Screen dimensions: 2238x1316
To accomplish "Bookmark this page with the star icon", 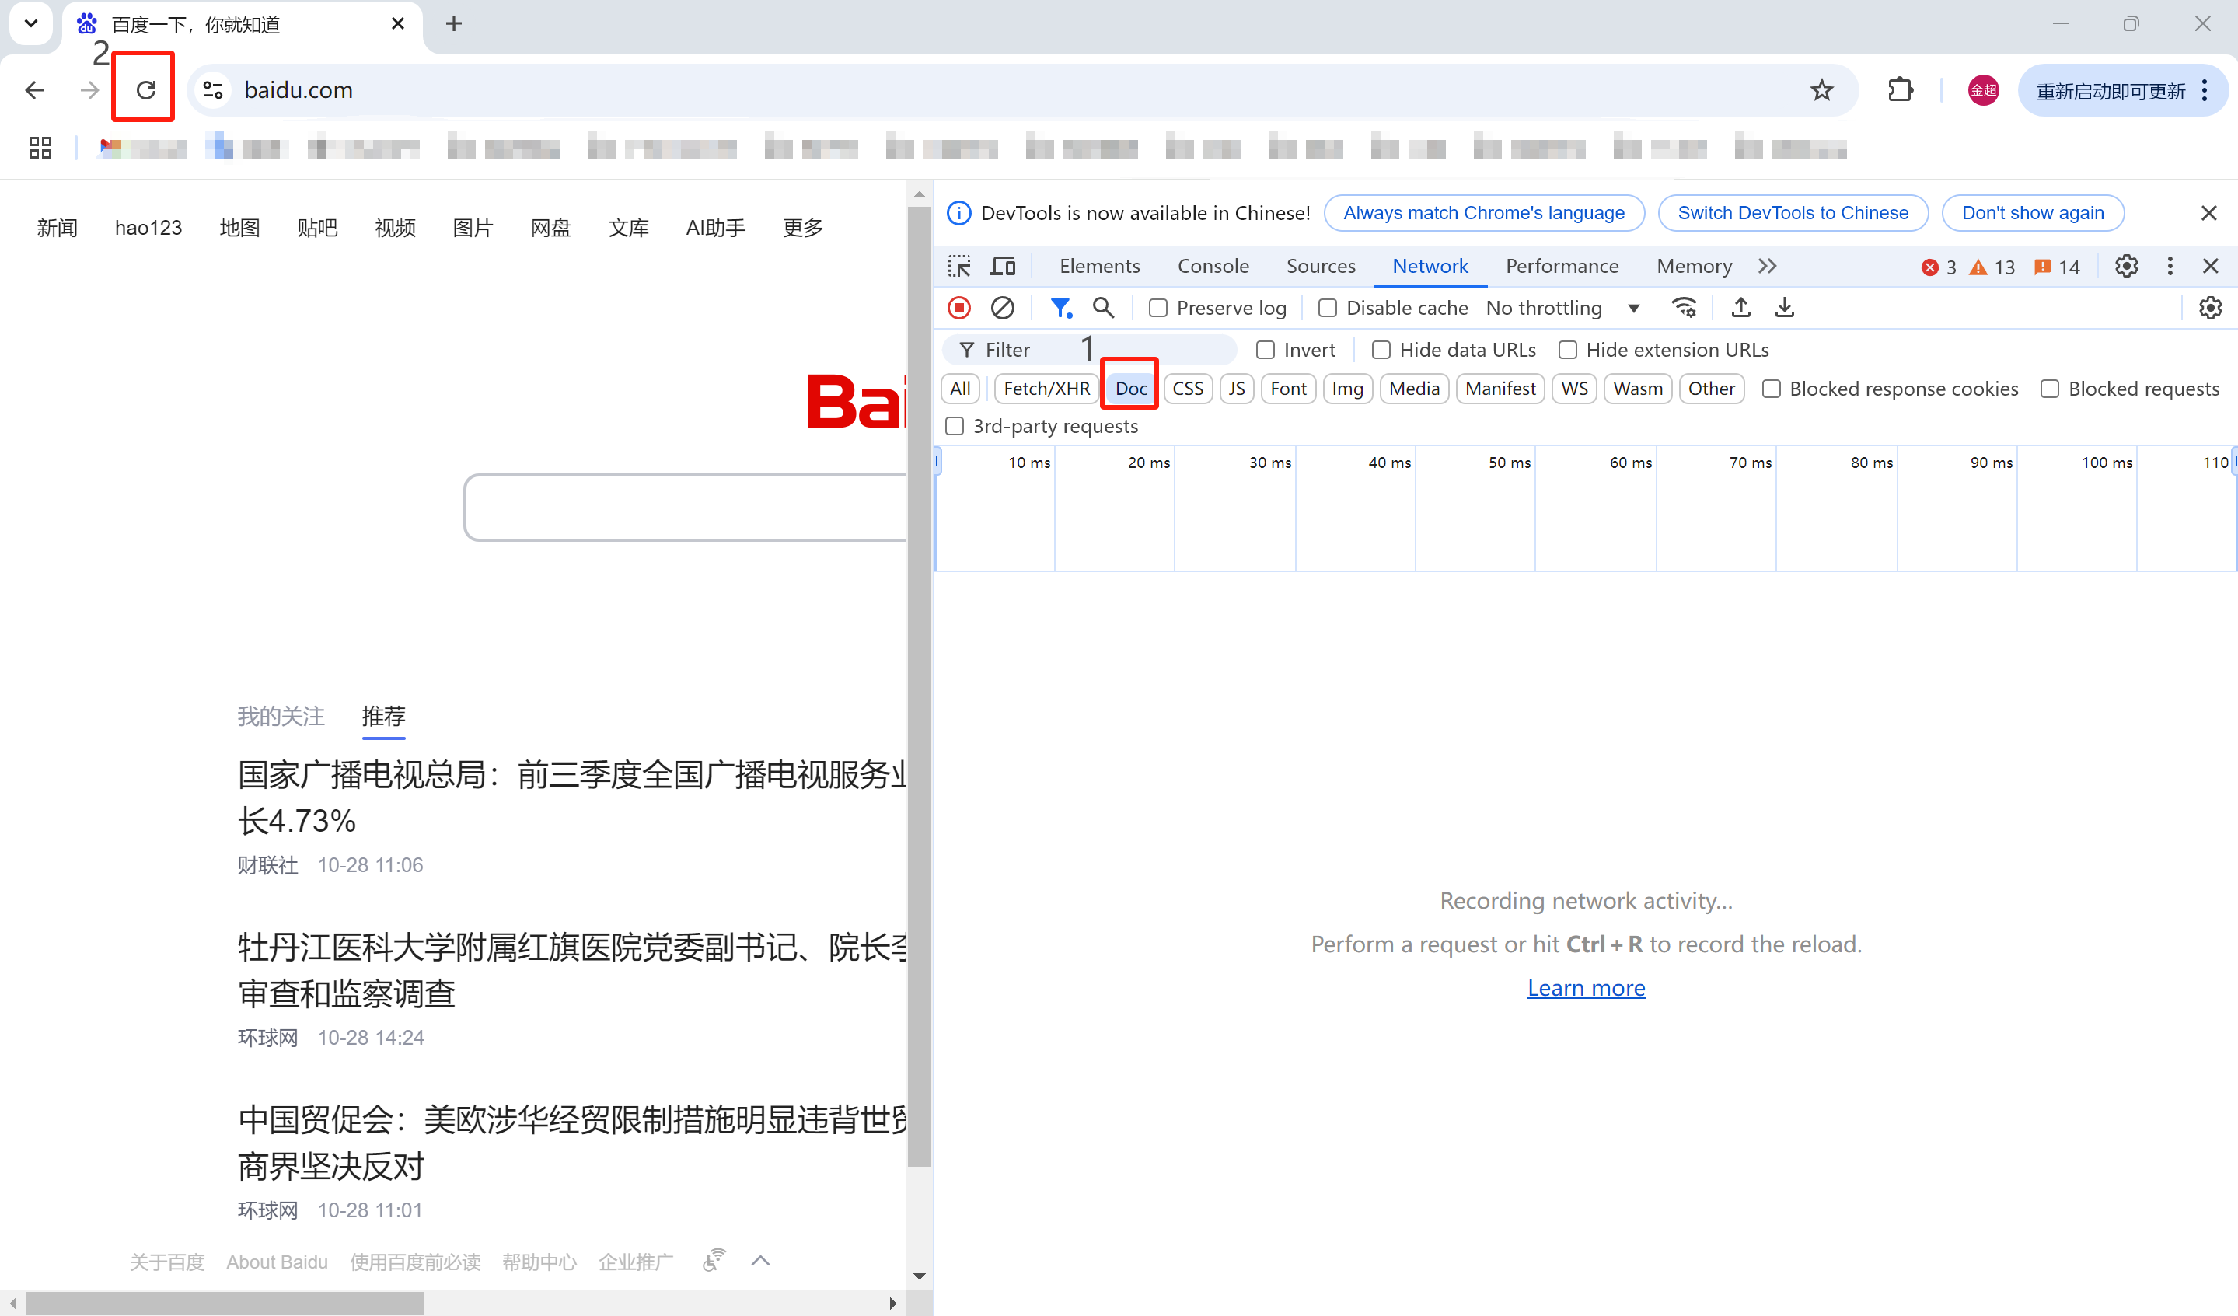I will point(1821,89).
